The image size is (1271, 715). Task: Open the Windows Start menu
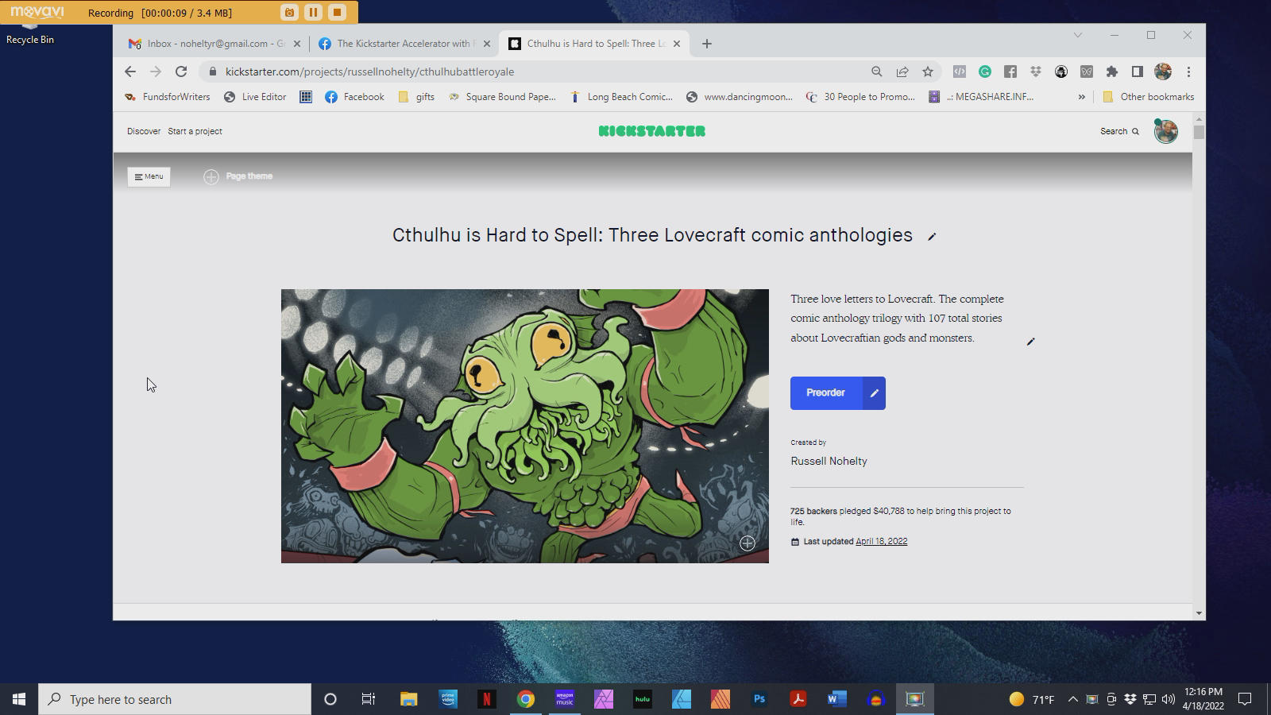19,699
